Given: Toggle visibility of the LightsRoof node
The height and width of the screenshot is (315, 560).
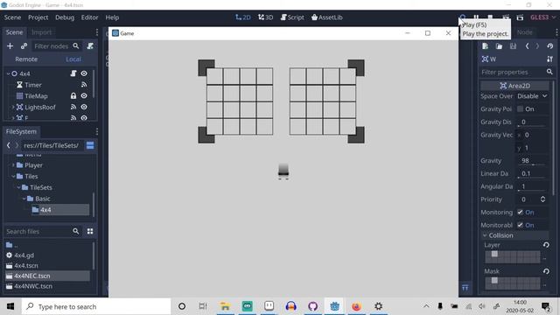Looking at the screenshot, I should [x=84, y=107].
